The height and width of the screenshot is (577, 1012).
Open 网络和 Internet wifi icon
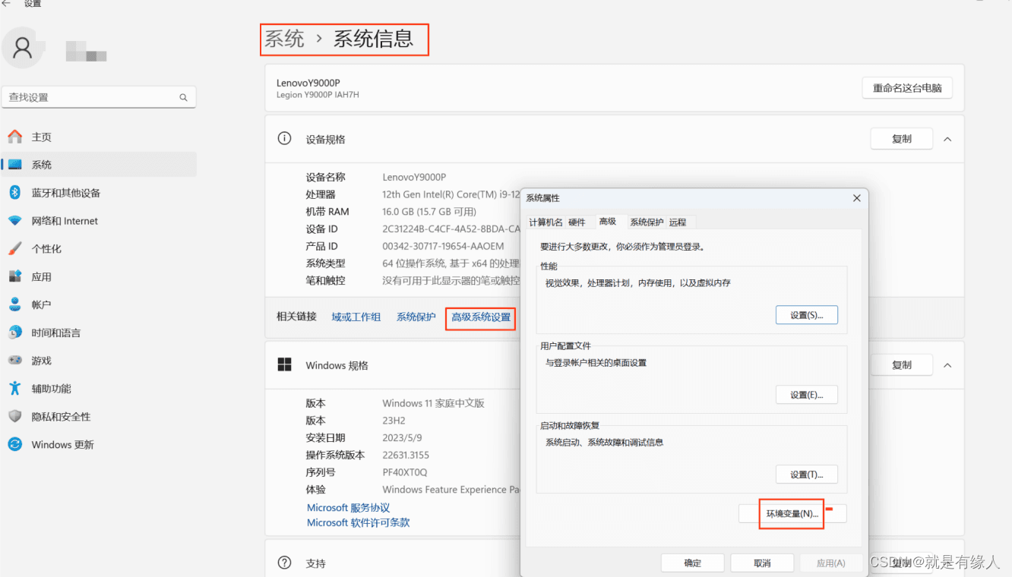[15, 221]
